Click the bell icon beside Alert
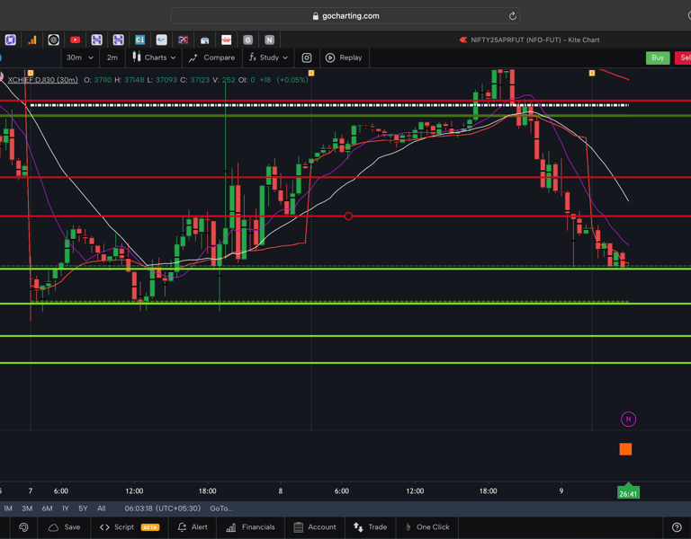This screenshot has height=539, width=691. (182, 527)
